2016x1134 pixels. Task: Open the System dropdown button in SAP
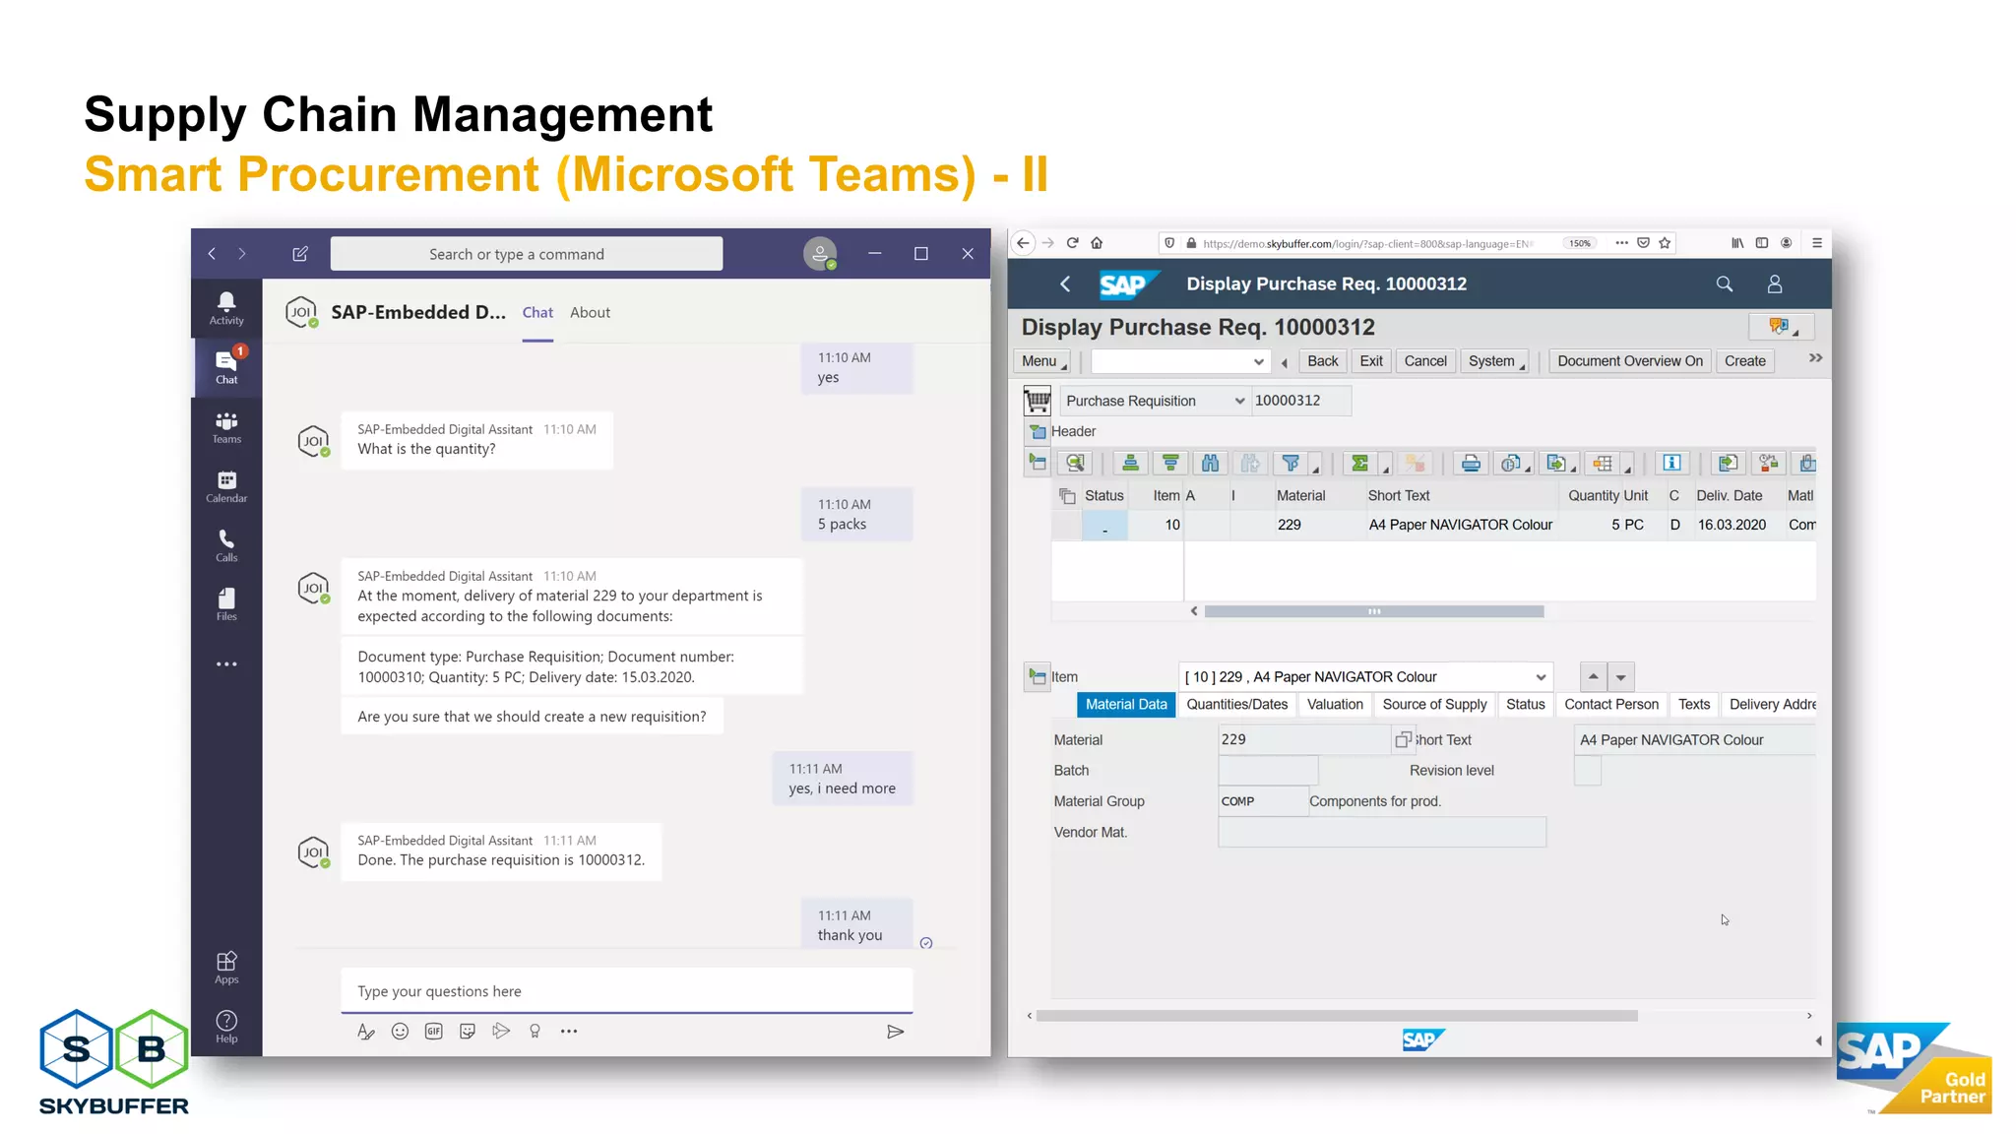tap(1494, 361)
